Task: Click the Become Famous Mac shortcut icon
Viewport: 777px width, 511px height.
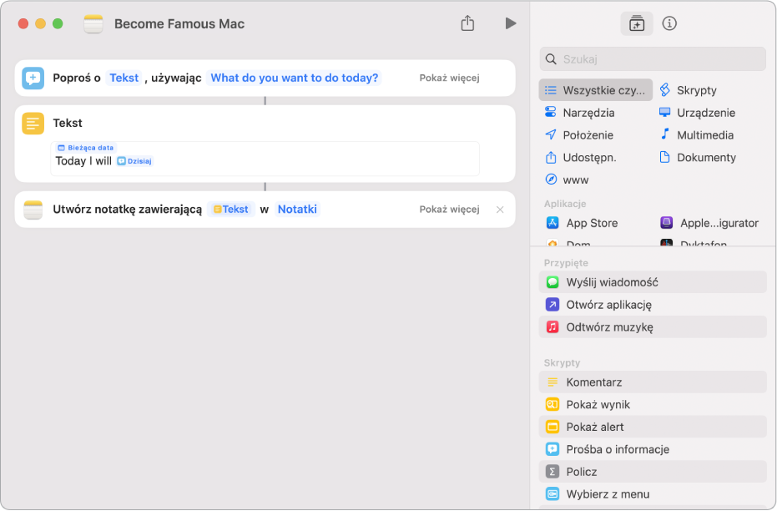Action: point(93,24)
